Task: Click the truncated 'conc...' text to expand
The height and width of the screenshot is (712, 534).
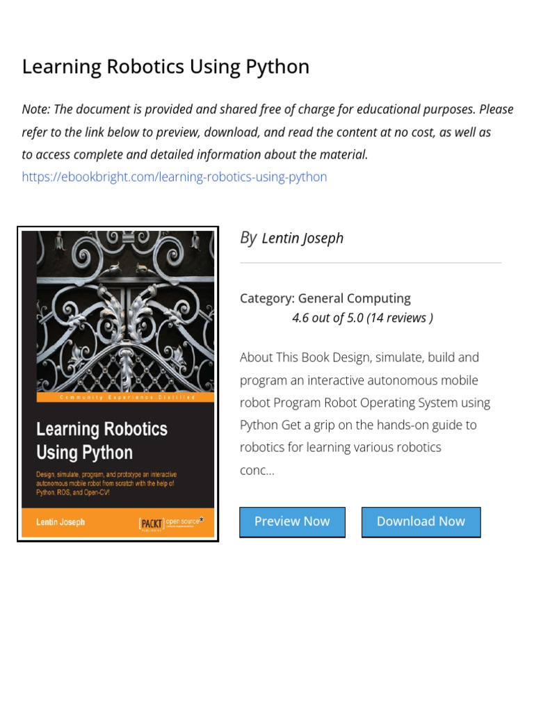Action: click(x=257, y=471)
